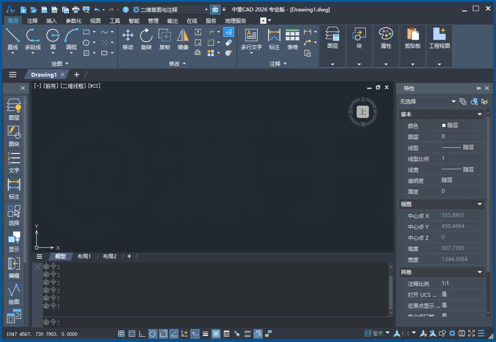Click the blue help question mark icon
Screen dimensions: 496x342
tap(125, 10)
